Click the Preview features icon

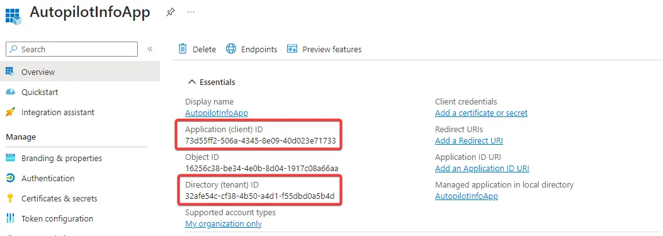click(x=292, y=49)
